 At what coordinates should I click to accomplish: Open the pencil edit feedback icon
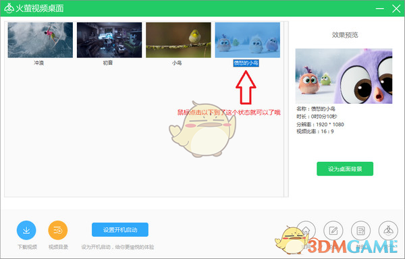pyautogui.click(x=333, y=231)
